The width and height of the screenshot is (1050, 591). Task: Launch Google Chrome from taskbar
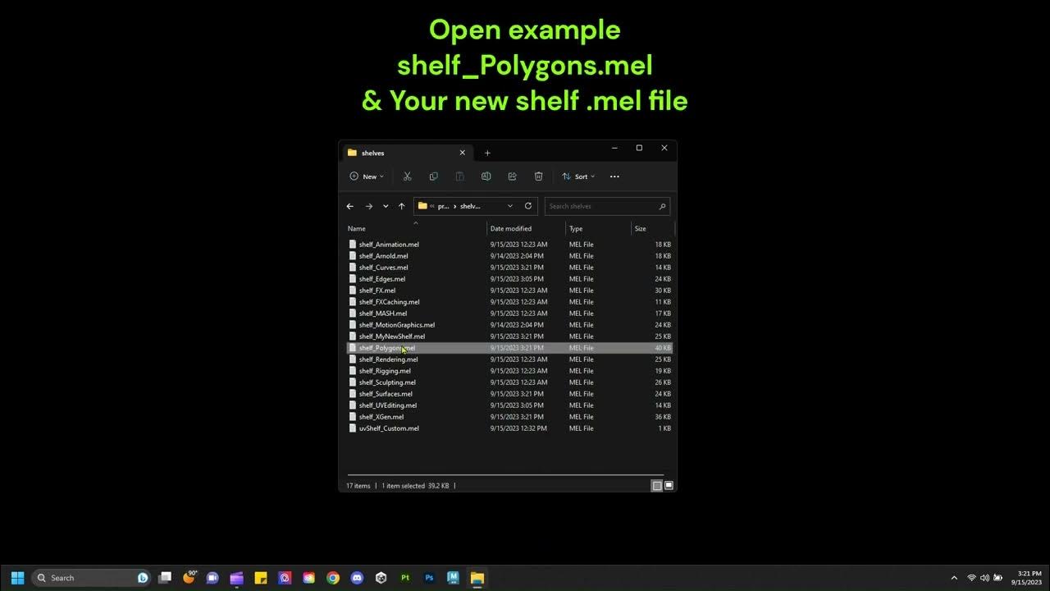click(333, 578)
